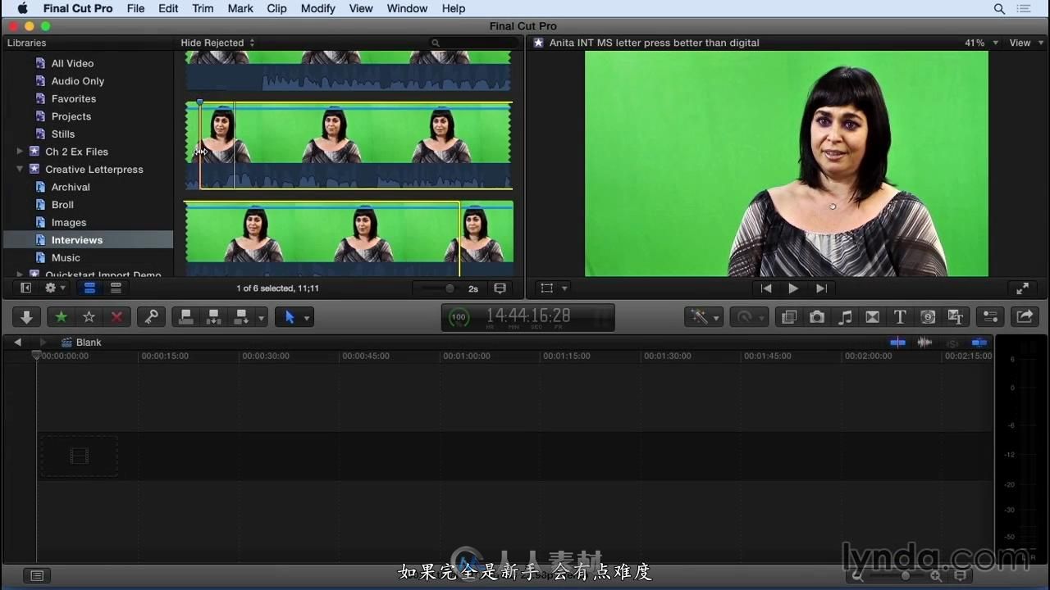Reject selection with the red X button

coord(116,317)
